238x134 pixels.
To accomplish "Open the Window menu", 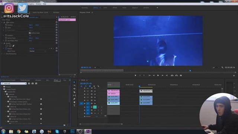I will (39, 4).
